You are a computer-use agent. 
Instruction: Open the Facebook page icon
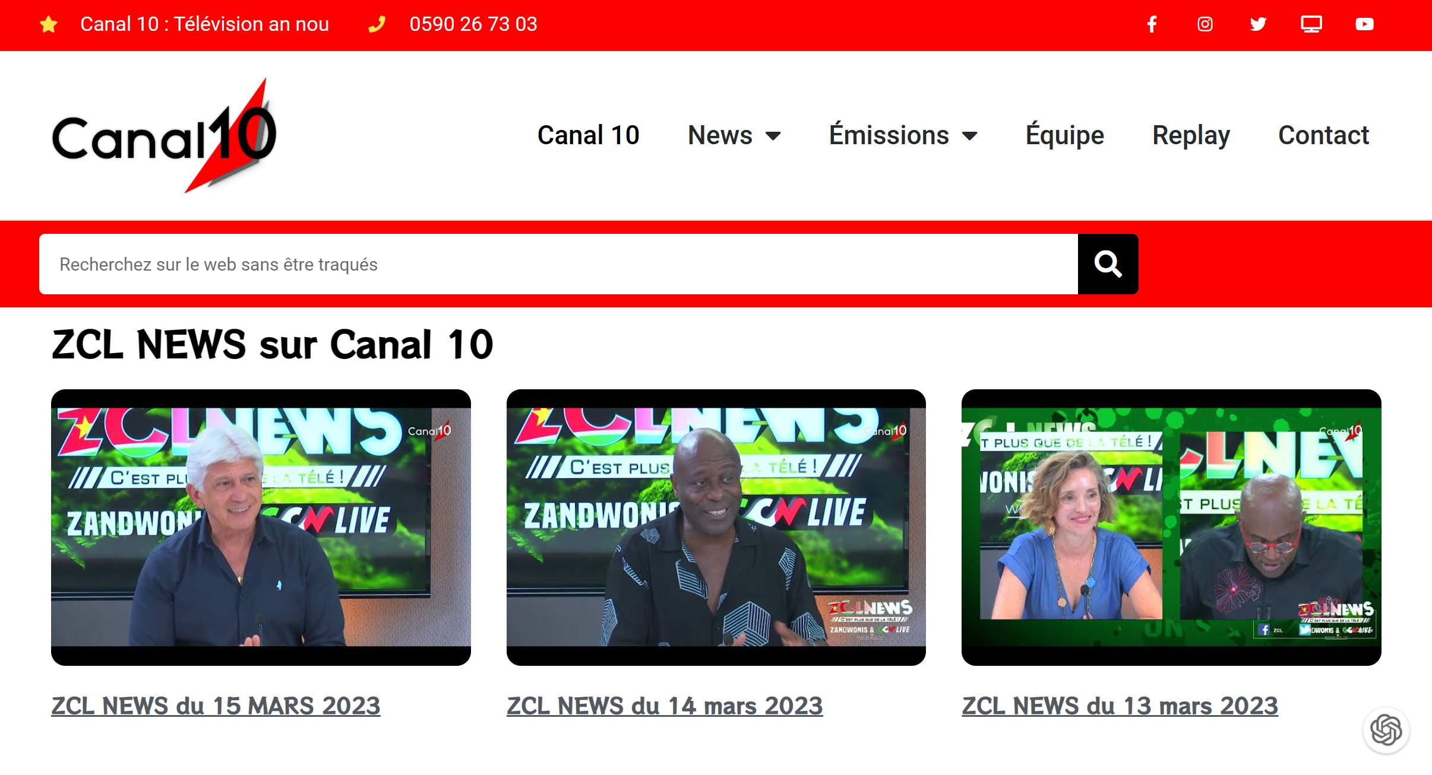pos(1151,24)
